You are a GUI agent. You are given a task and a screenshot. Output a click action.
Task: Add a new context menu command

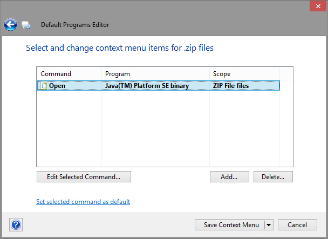tap(229, 176)
